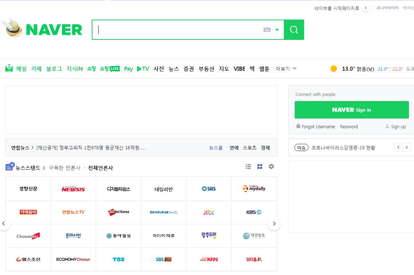The height and width of the screenshot is (275, 414).
Task: Switch newsstand to grid view
Action: coord(260,167)
